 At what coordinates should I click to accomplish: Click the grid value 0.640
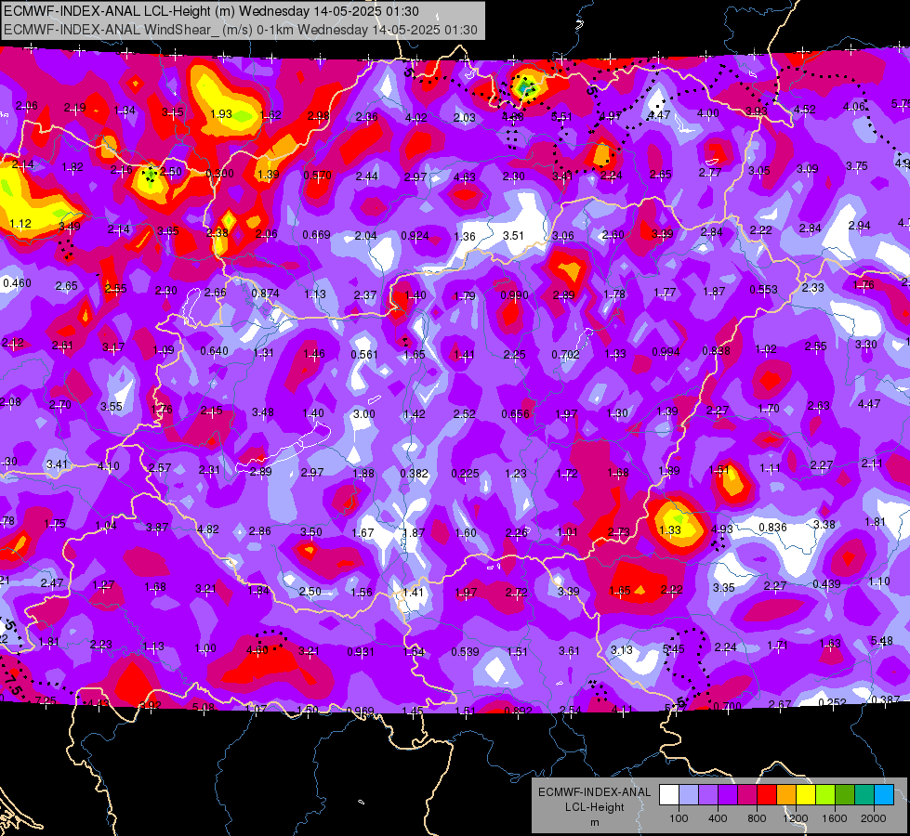214,351
